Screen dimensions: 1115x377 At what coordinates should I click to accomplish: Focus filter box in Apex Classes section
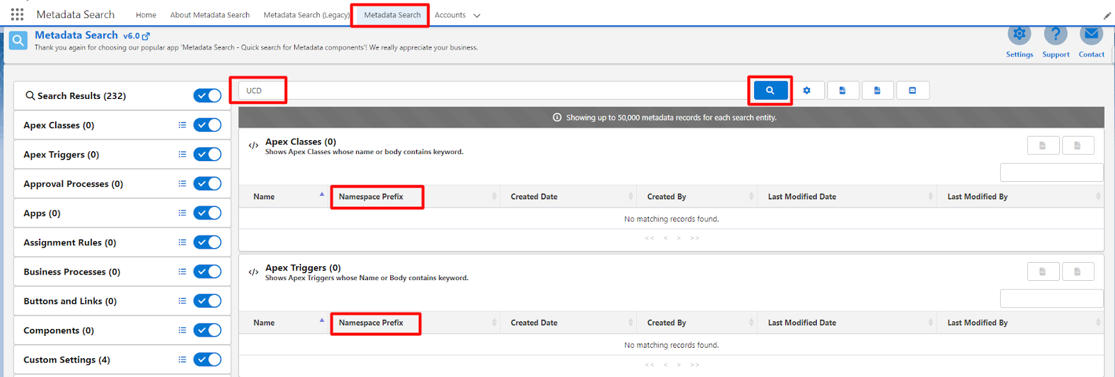1052,172
